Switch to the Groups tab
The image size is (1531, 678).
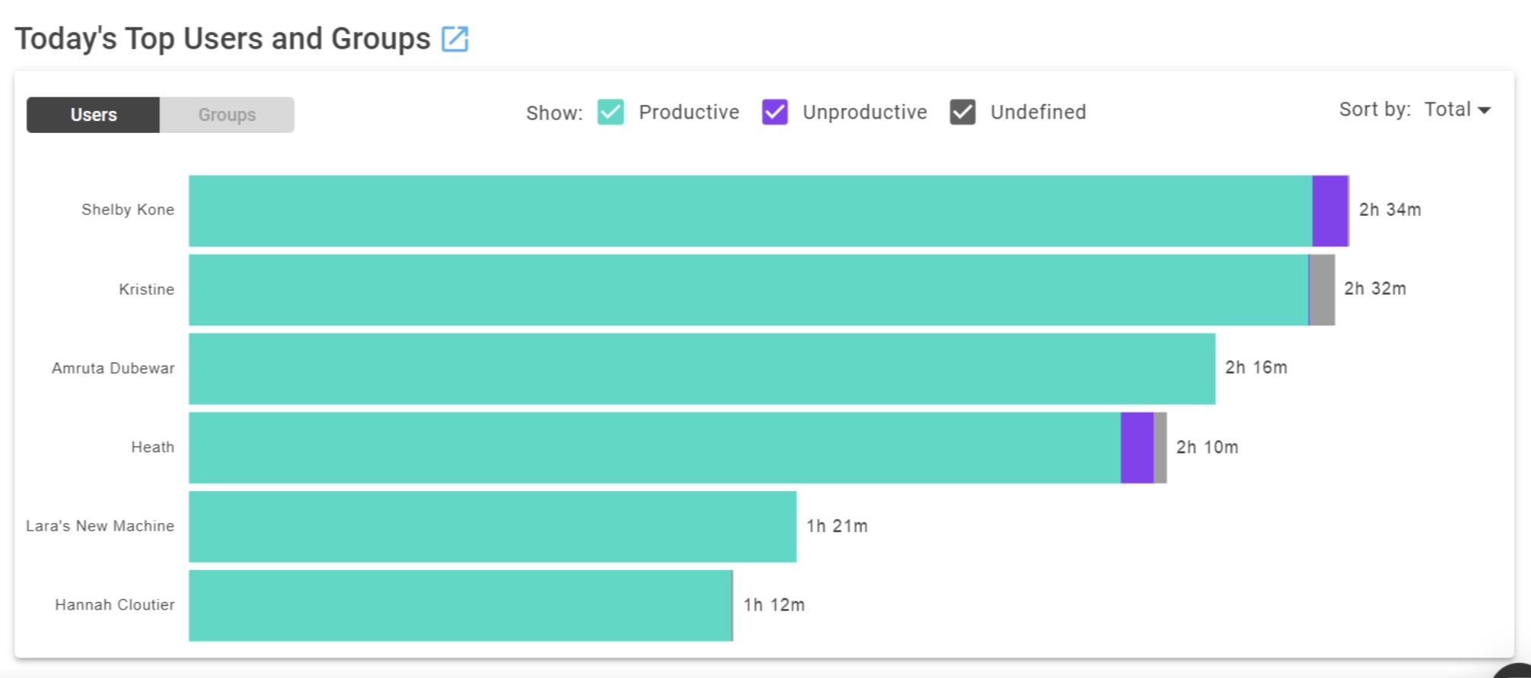pyautogui.click(x=227, y=115)
